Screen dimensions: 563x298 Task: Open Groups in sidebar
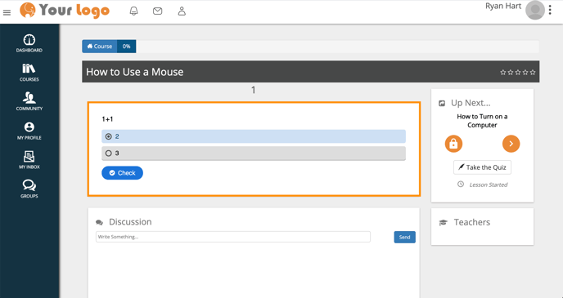point(29,189)
